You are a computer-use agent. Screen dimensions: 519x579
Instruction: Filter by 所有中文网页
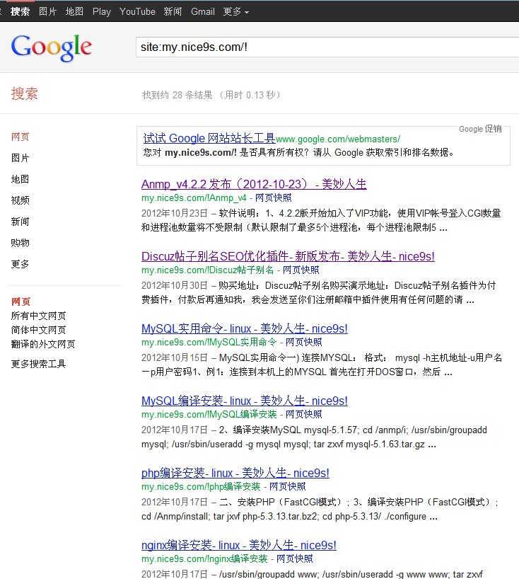pyautogui.click(x=38, y=316)
